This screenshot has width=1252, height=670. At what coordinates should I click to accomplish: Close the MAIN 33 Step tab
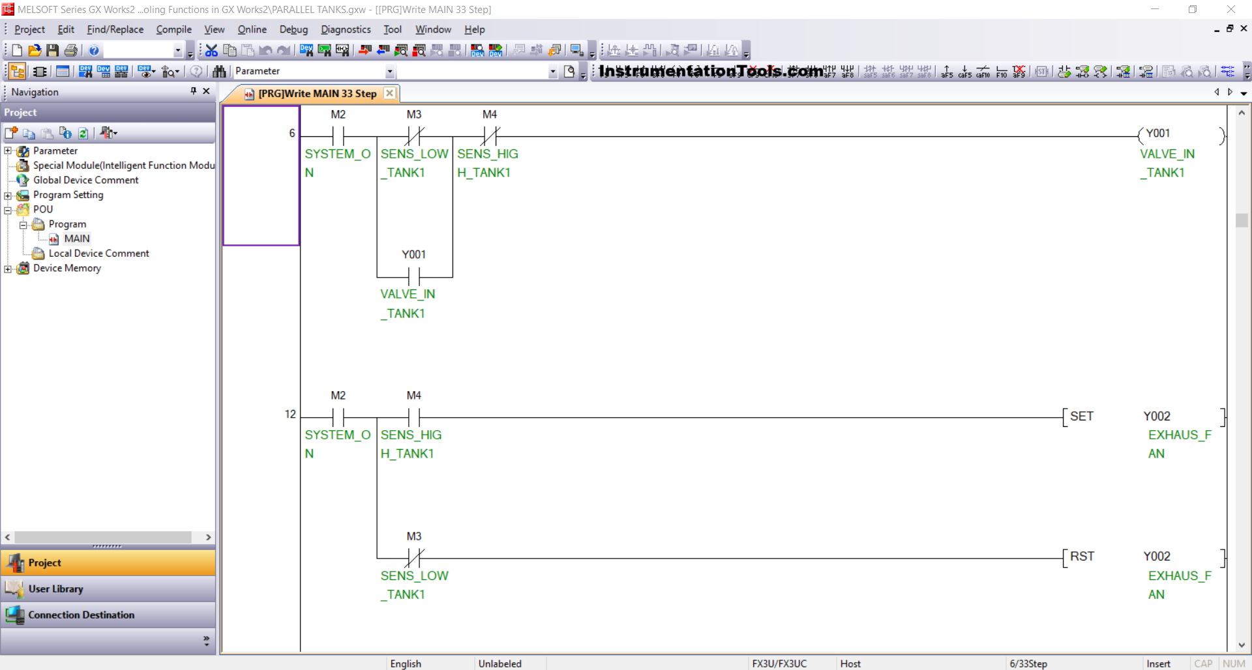pyautogui.click(x=389, y=93)
